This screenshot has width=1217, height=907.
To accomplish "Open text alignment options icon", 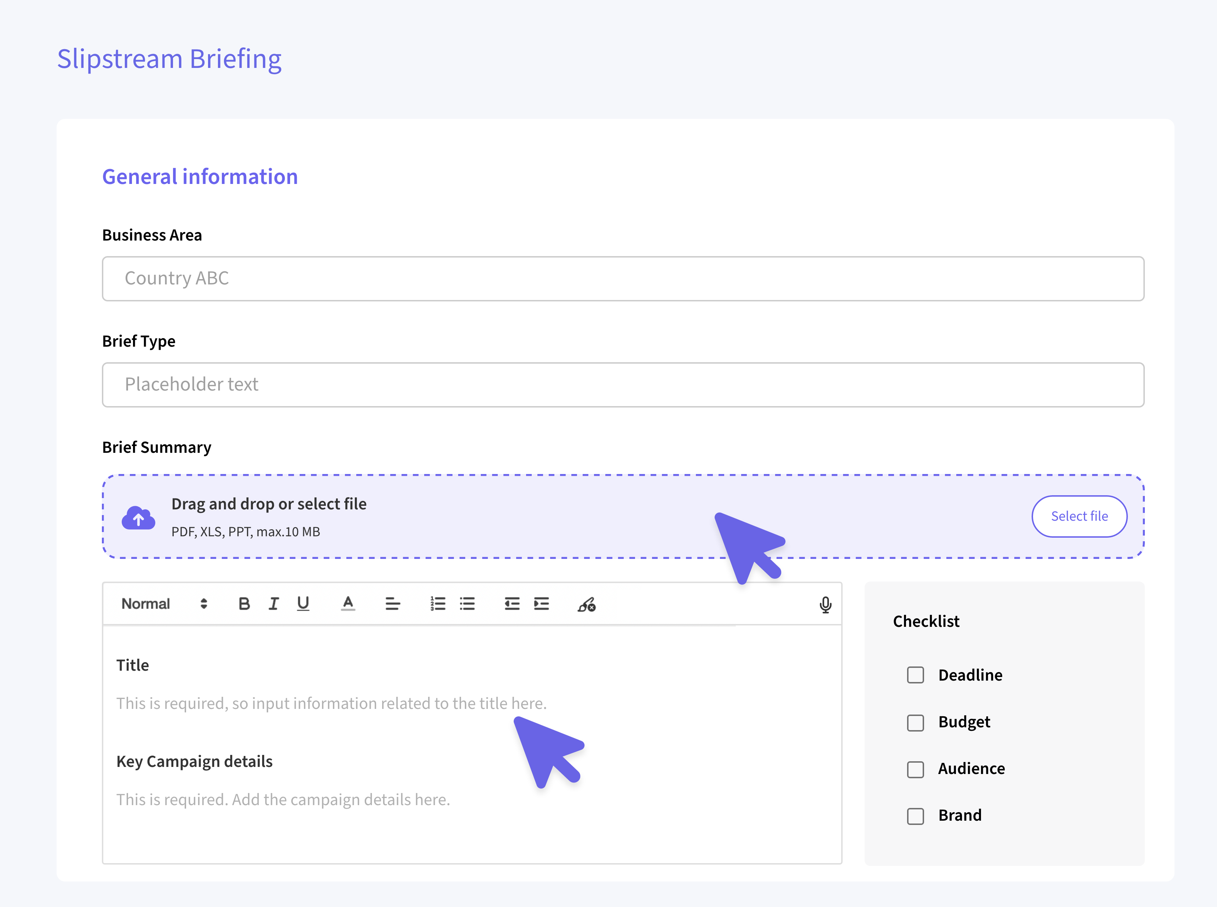I will (392, 604).
